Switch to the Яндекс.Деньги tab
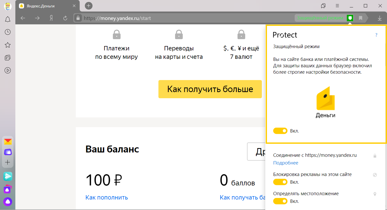 point(48,6)
